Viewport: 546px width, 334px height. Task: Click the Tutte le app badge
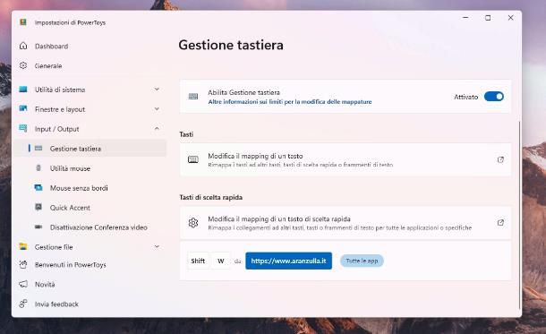coord(362,261)
